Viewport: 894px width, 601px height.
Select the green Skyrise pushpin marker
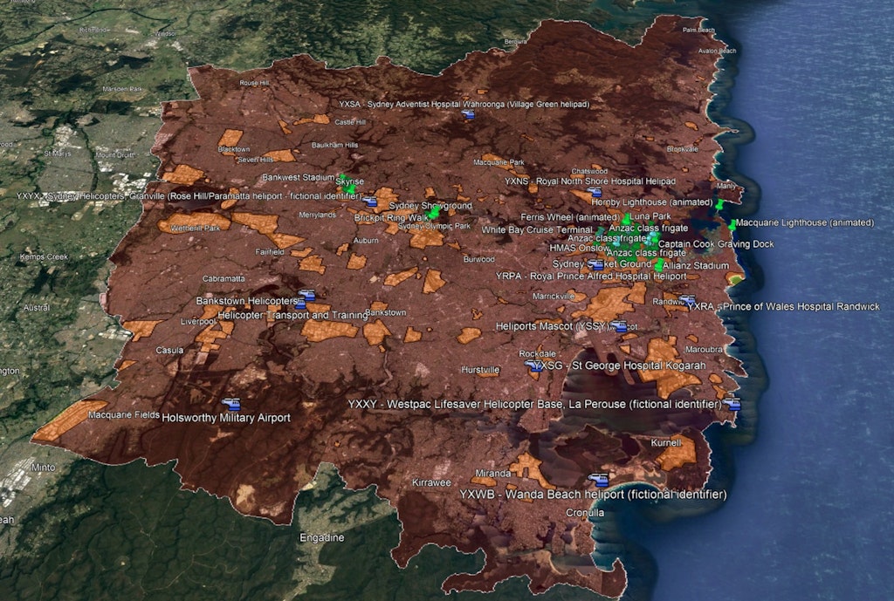(349, 188)
